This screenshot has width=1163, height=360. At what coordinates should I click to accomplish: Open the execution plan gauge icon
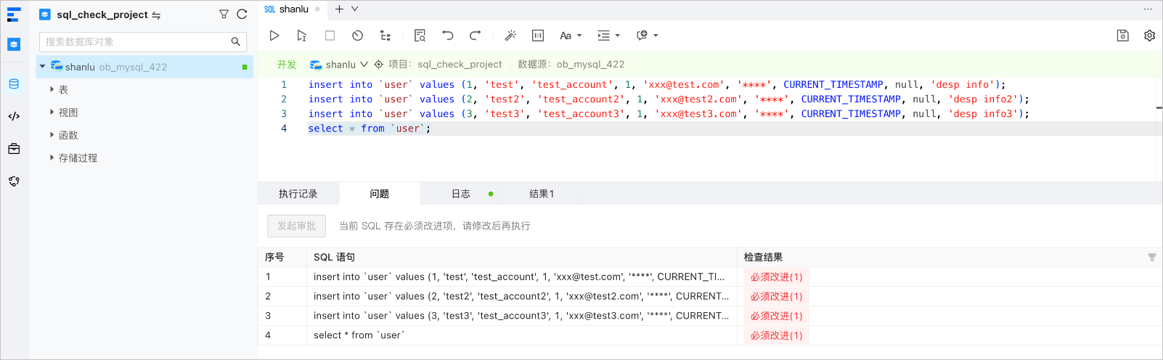357,36
